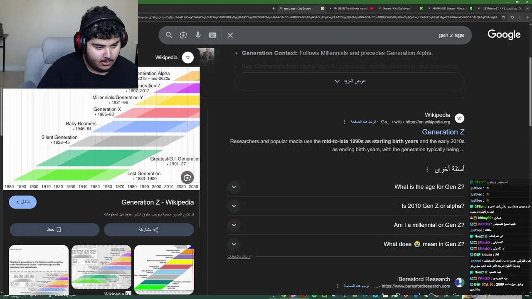
Task: Click the Google logo
Action: click(504, 35)
